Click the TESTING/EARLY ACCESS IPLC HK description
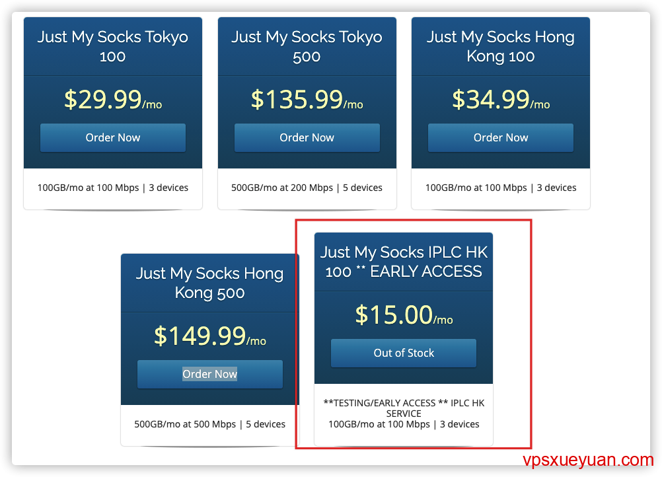Viewport: 662px width, 477px height. [404, 408]
